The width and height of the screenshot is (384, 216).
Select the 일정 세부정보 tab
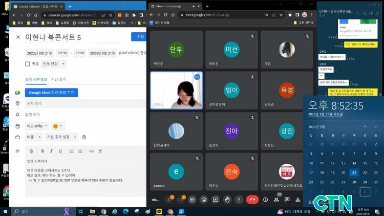click(x=36, y=79)
